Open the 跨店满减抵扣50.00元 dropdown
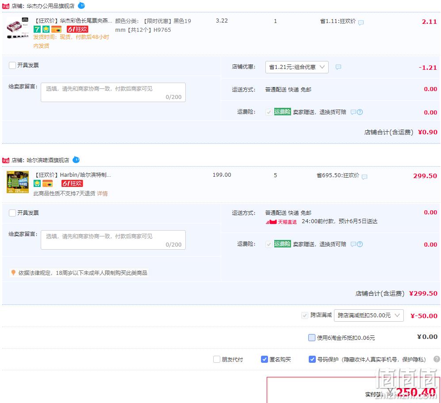Viewport: 441px width, 403px height. (369, 316)
